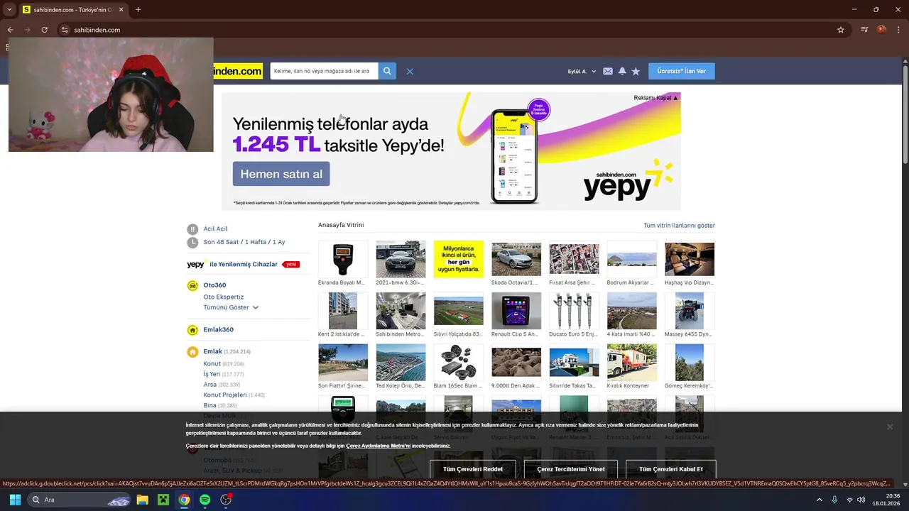
Task: Open Chrome tab search dropdown arrow
Action: point(9,10)
